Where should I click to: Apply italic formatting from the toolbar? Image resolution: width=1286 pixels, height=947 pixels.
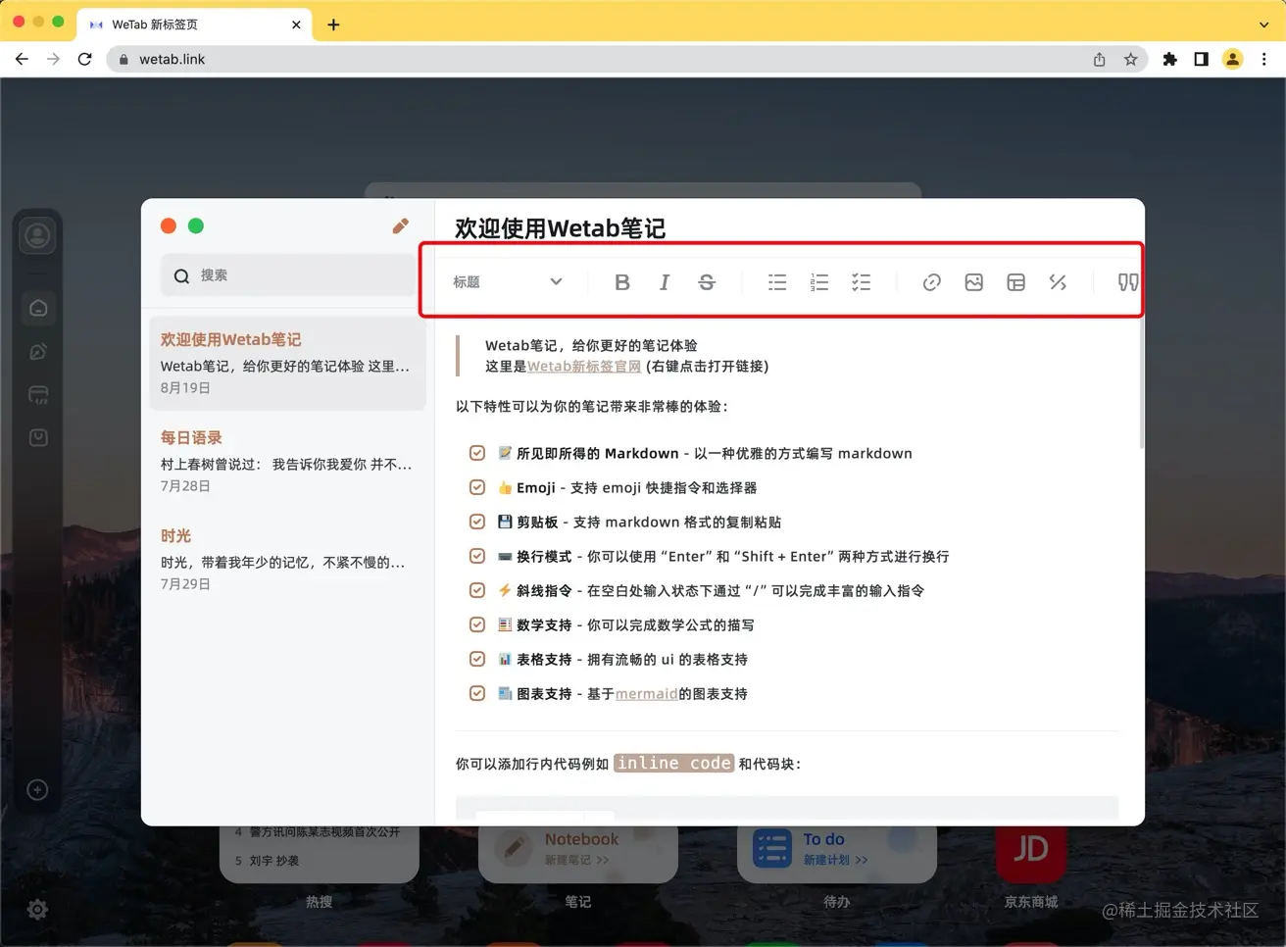(665, 282)
